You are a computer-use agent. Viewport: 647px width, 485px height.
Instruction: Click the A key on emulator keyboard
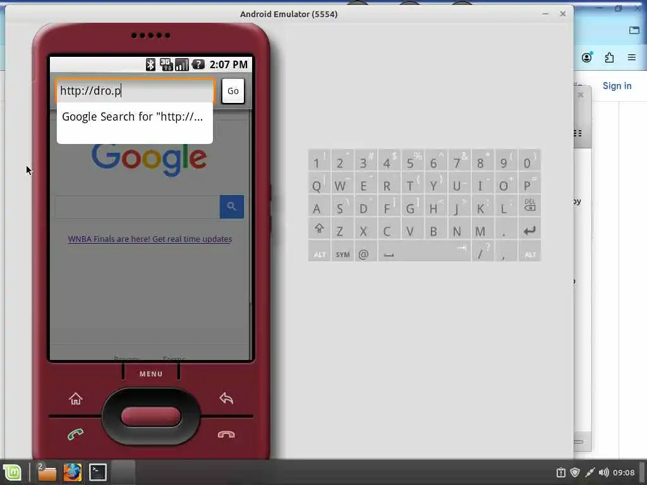pyautogui.click(x=319, y=207)
